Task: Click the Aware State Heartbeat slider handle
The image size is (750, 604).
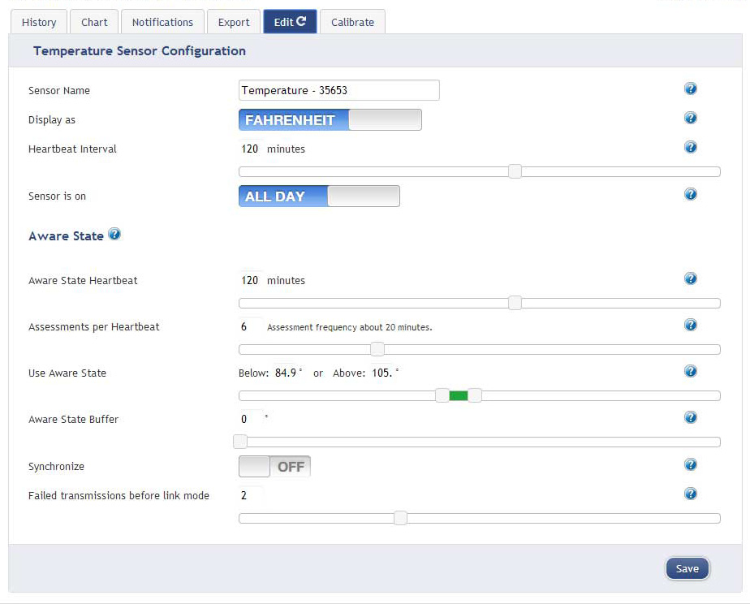Action: (515, 303)
